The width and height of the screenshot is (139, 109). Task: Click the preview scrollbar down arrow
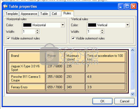[x=132, y=94]
